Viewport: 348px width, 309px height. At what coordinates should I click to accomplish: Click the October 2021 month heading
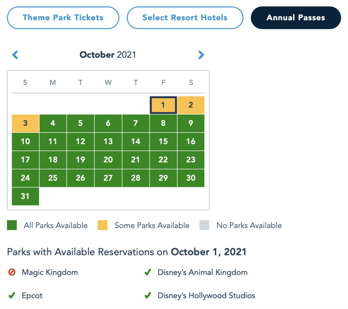[108, 55]
